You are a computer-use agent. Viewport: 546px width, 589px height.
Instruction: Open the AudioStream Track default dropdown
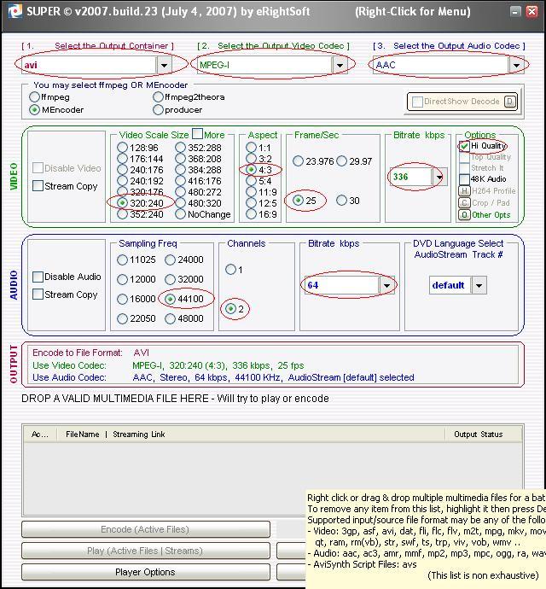(479, 285)
